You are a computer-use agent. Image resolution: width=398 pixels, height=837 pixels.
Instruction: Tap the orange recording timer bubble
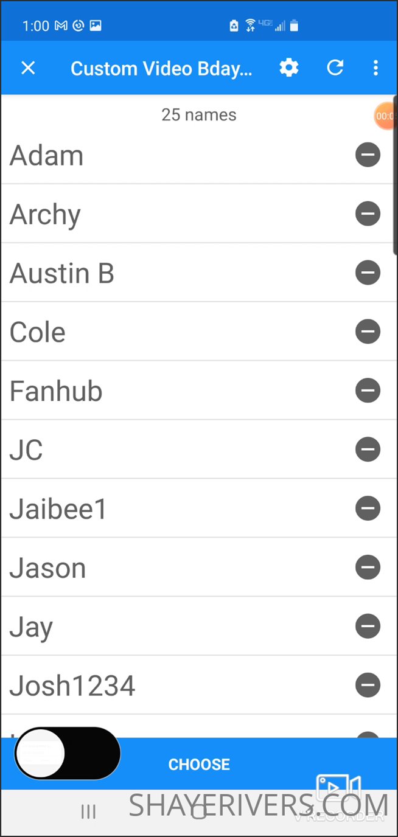tap(386, 116)
